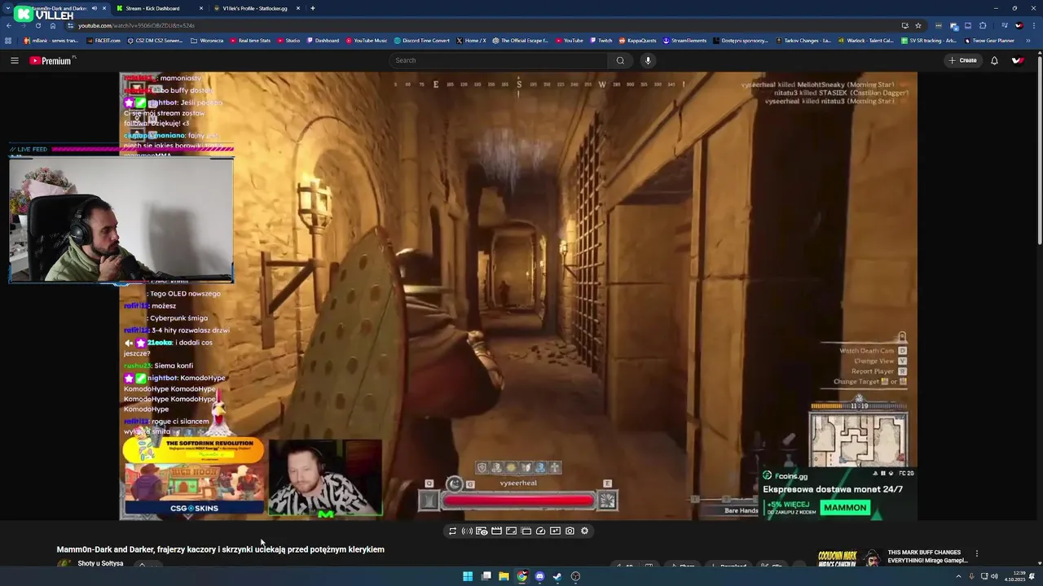The height and width of the screenshot is (586, 1043).
Task: Open the Twoje Gear Planner bookmark
Action: (989, 41)
